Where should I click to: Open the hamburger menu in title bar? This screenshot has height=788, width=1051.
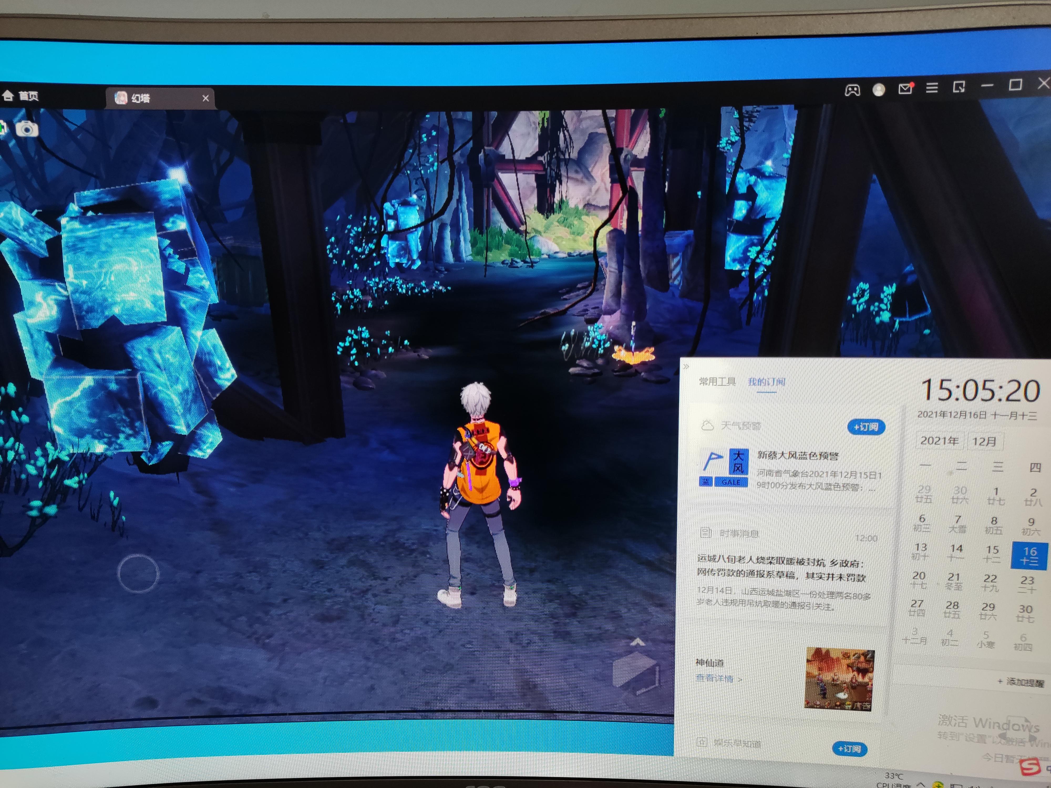[932, 88]
